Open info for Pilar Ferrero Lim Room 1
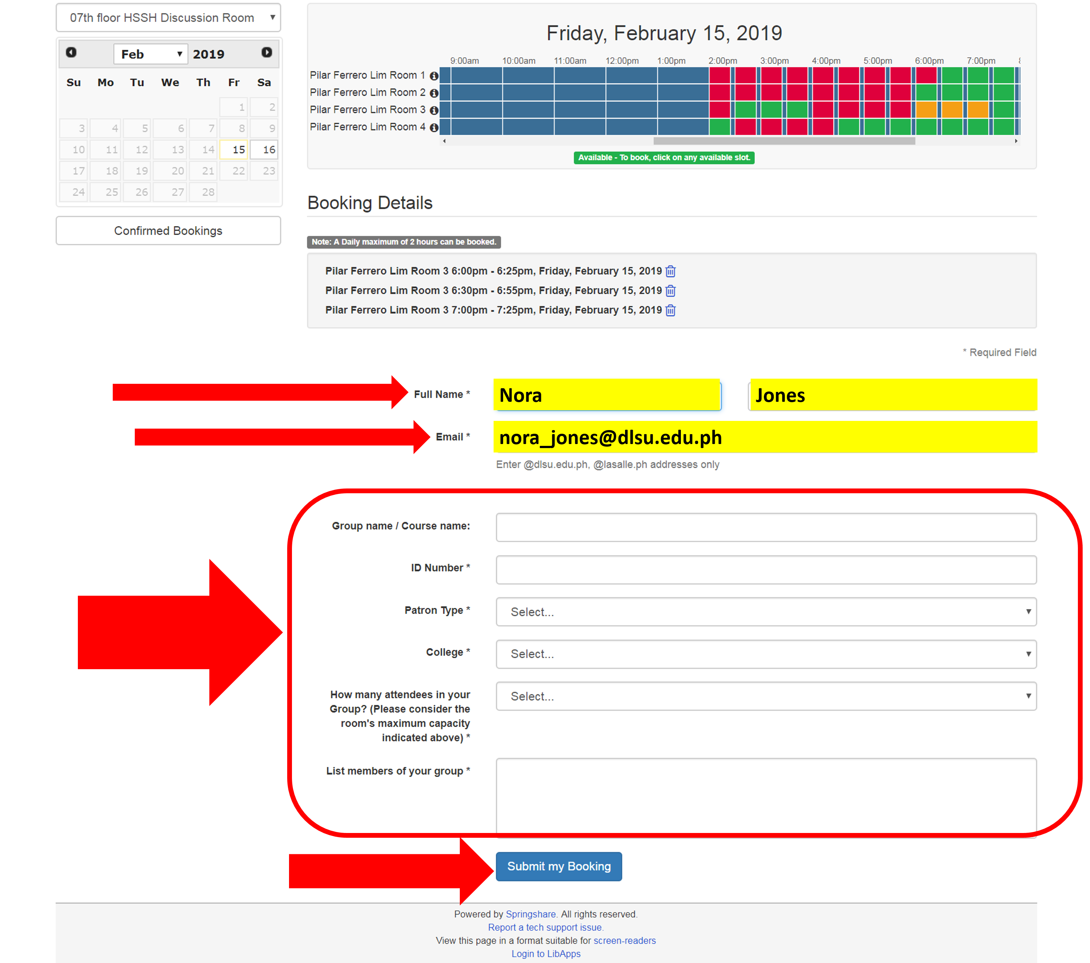1090x963 pixels. [x=434, y=76]
